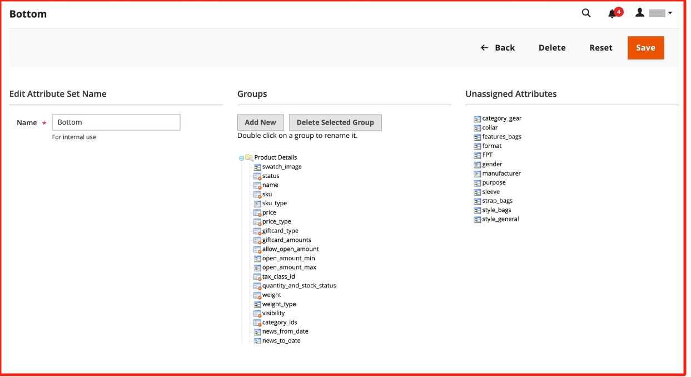
Task: Click the swatch_image attribute icon
Action: click(257, 167)
